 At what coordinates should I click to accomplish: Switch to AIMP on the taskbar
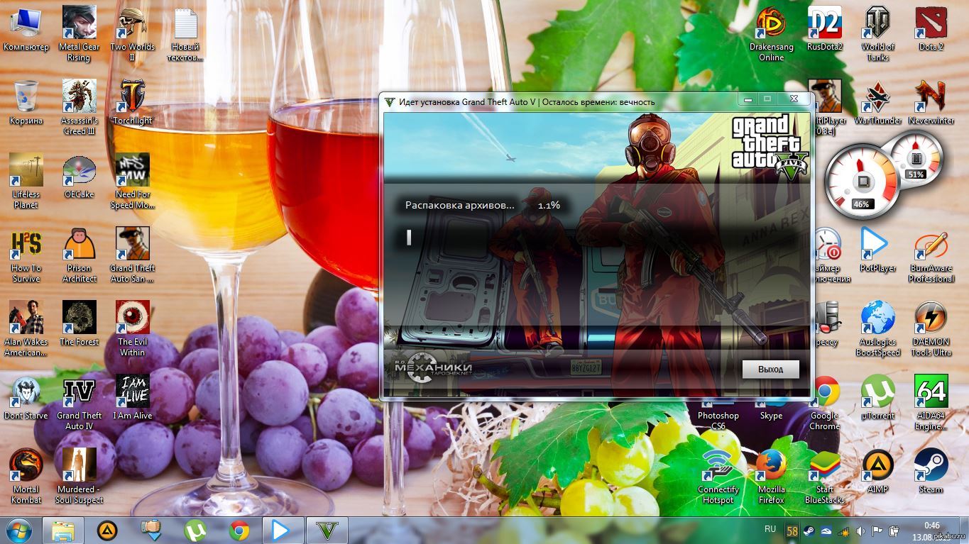[107, 531]
